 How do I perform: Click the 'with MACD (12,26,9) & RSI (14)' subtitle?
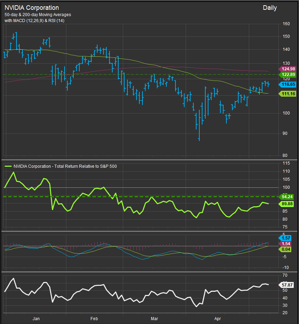pos(34,21)
